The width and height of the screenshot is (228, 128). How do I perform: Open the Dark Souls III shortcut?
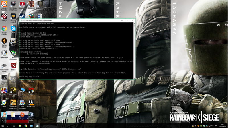pos(13,91)
